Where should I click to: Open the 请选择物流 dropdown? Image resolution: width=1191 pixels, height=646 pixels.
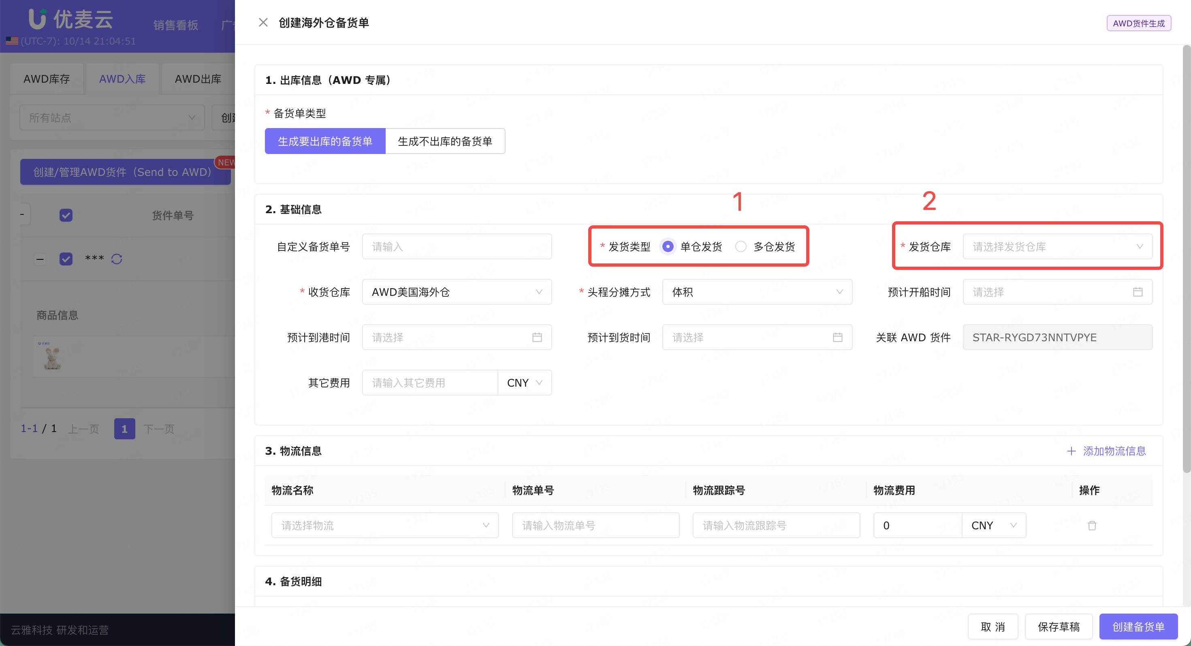coord(385,525)
